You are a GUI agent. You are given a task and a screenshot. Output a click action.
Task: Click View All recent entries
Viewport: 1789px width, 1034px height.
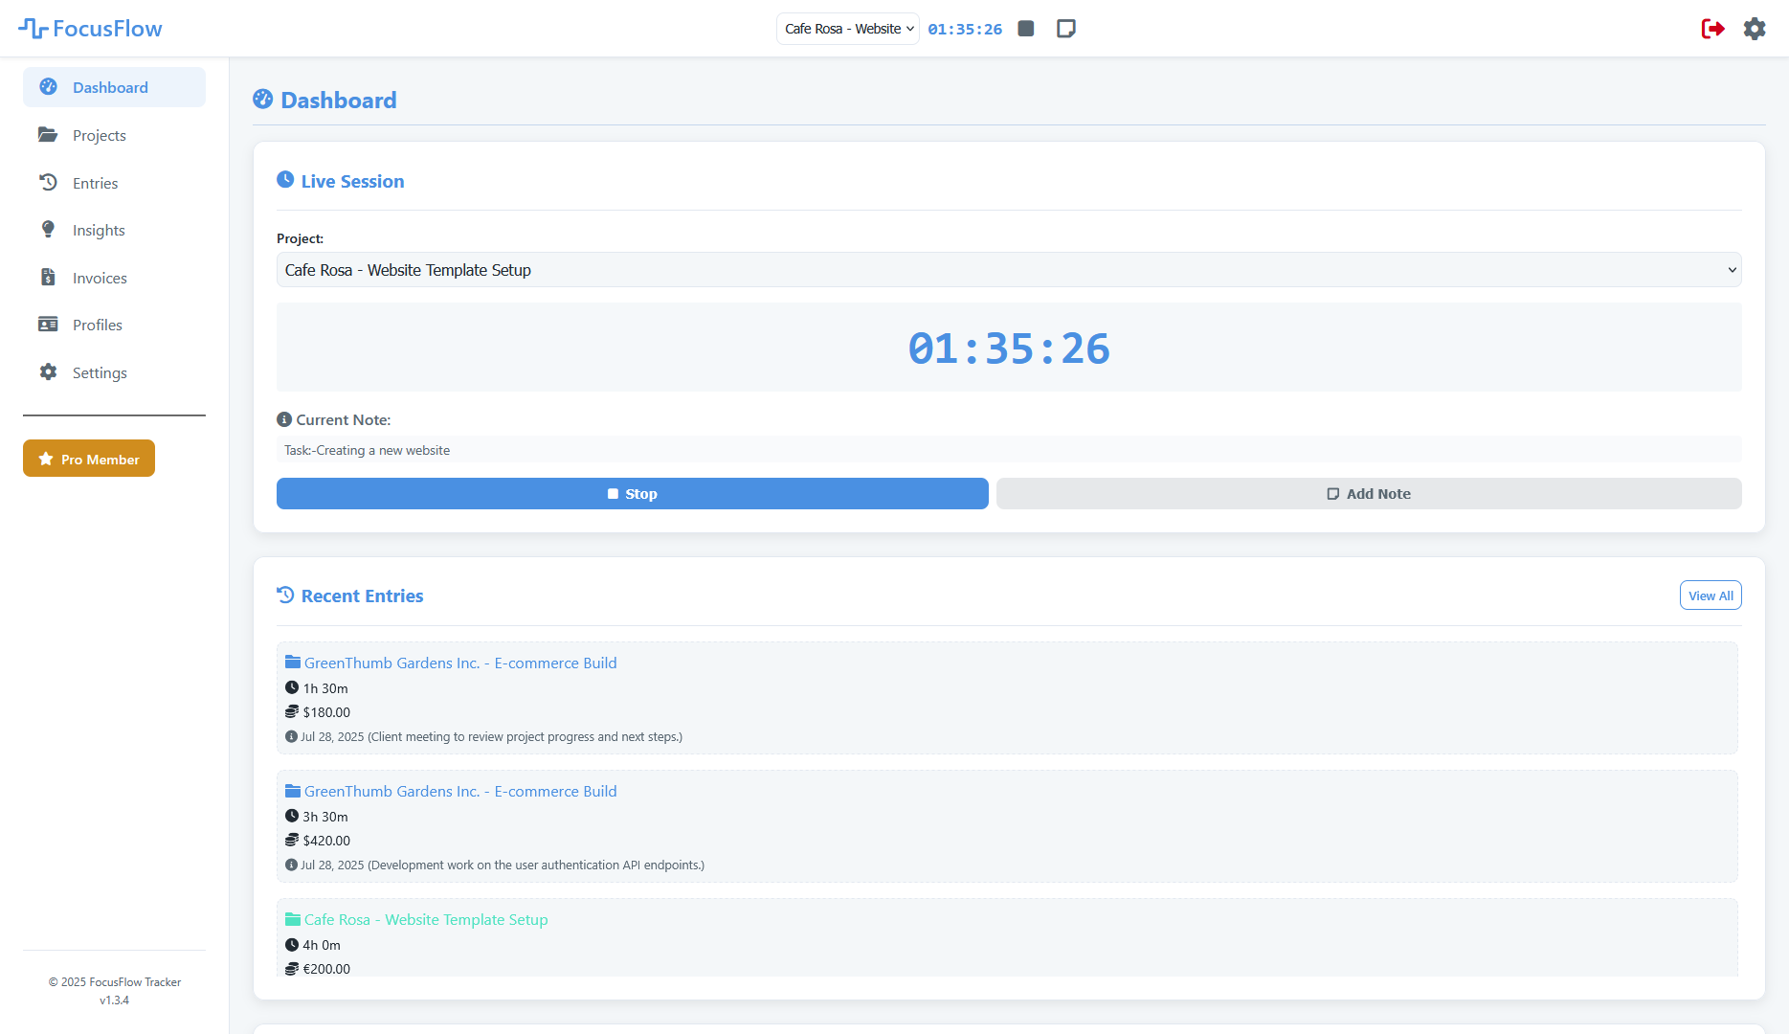[x=1711, y=596]
